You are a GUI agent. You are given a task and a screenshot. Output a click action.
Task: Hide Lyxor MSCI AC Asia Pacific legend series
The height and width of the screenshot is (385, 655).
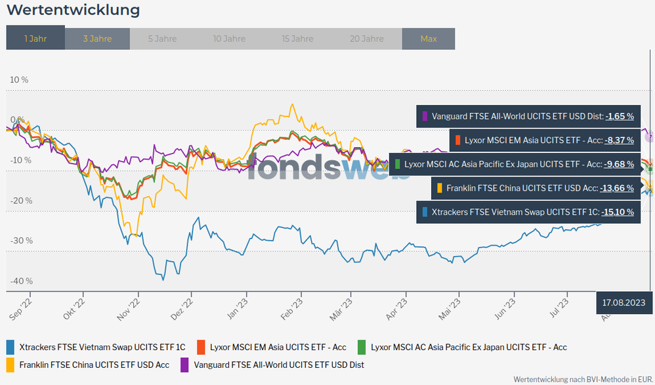tap(469, 347)
